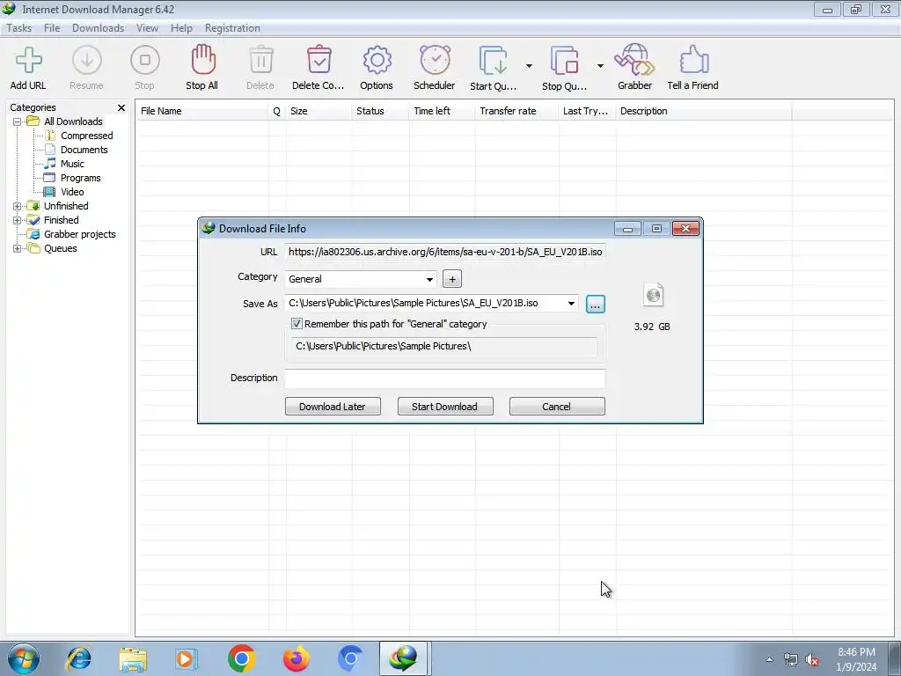Click Tell a Friend thumbs-up icon
The width and height of the screenshot is (901, 676).
click(x=693, y=60)
